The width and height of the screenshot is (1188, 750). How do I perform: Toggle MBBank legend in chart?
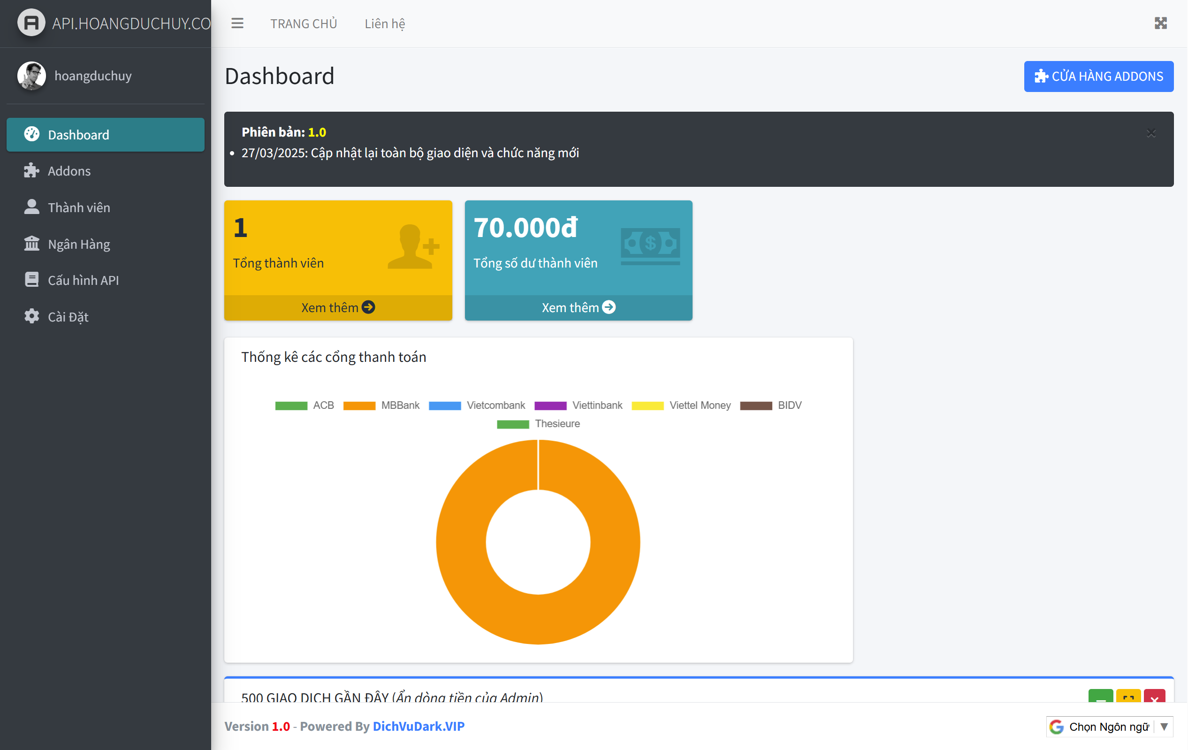pos(400,405)
